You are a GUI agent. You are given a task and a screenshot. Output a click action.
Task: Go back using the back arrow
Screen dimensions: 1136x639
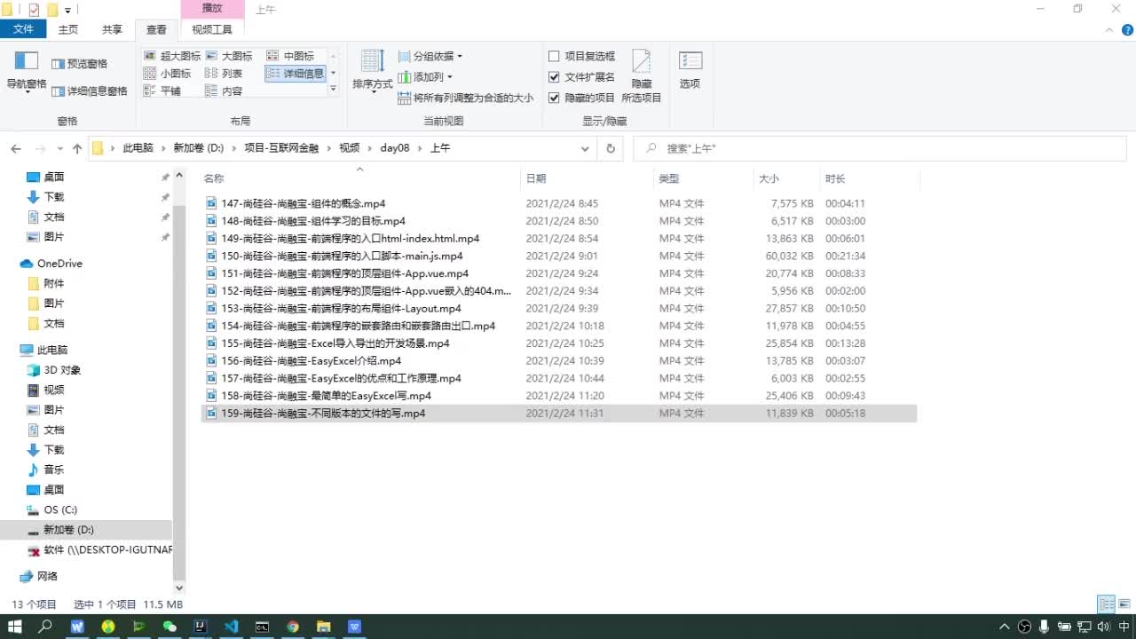(15, 148)
